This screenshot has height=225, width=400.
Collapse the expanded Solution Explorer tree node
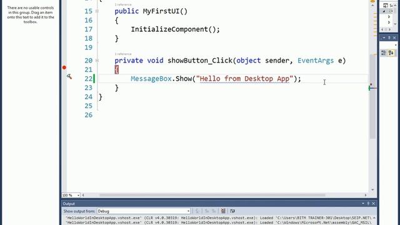pos(384,11)
